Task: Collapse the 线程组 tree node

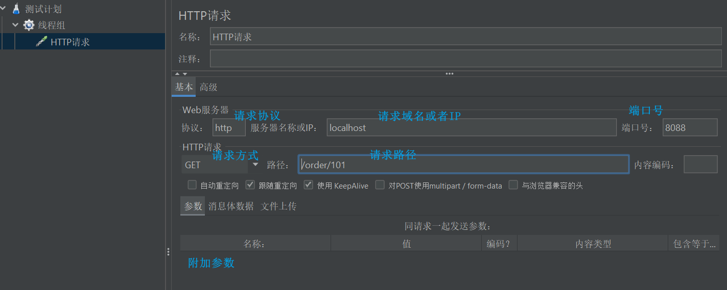Action: pyautogui.click(x=15, y=25)
